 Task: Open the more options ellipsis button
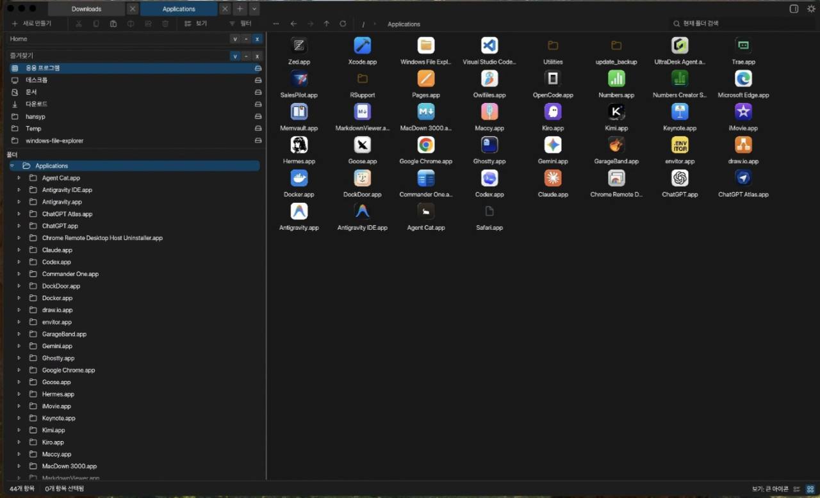pos(276,24)
